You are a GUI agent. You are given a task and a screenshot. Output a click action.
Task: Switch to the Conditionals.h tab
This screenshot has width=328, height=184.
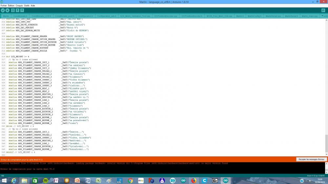20,16
